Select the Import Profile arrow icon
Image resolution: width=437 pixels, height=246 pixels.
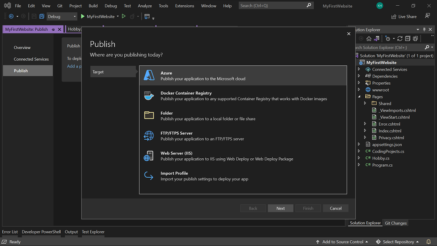149,176
